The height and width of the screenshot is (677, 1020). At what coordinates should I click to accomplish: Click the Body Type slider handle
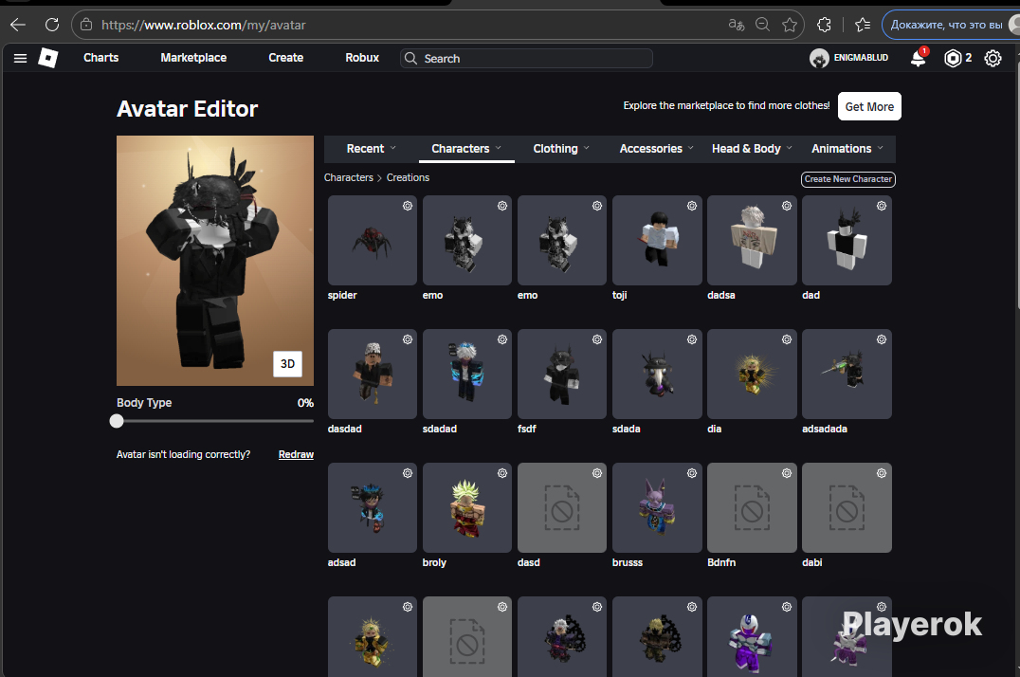(117, 421)
